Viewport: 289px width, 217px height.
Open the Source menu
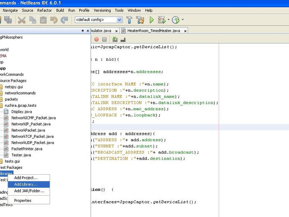[x=28, y=10]
